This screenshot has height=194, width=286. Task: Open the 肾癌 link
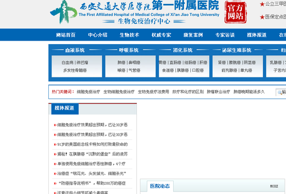pos(222,62)
